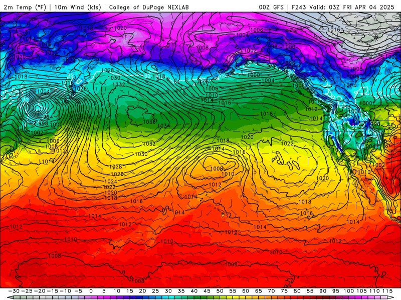Image resolution: width=401 pixels, height=300 pixels.
Task: Click the 50 label on the color scale
Action: point(220,291)
